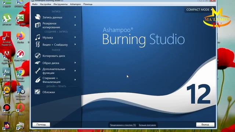Launch Firefox from the desktop
Viewport: 235px width, 132px height.
(21, 38)
